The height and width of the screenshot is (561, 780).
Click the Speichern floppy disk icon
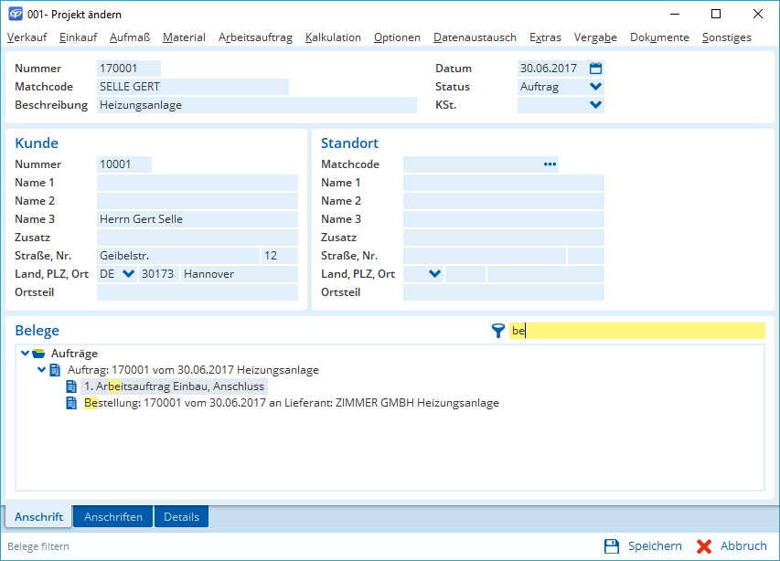(612, 546)
